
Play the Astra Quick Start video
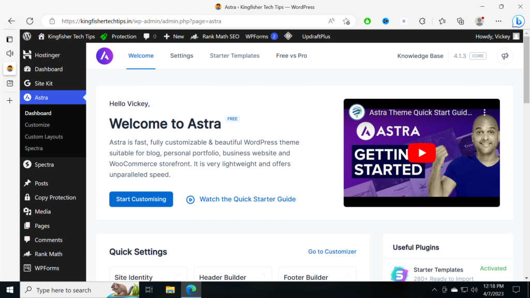pos(421,153)
